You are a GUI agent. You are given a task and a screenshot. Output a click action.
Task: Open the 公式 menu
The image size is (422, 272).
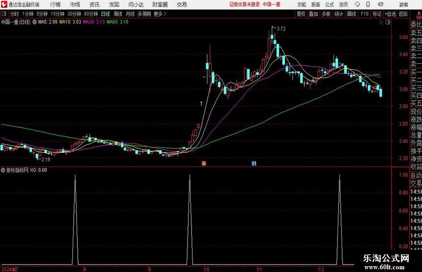(330, 4)
